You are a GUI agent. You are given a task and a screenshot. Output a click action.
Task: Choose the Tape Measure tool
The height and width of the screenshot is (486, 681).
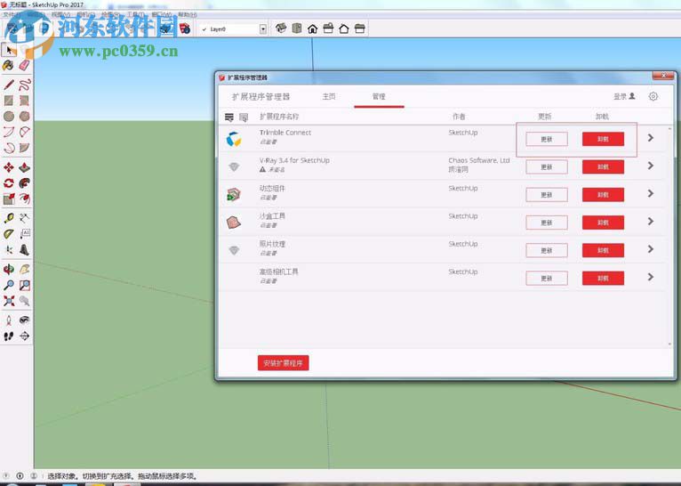point(9,218)
